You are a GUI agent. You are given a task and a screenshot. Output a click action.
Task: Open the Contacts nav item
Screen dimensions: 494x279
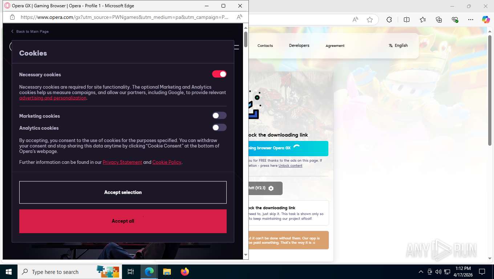click(x=265, y=45)
